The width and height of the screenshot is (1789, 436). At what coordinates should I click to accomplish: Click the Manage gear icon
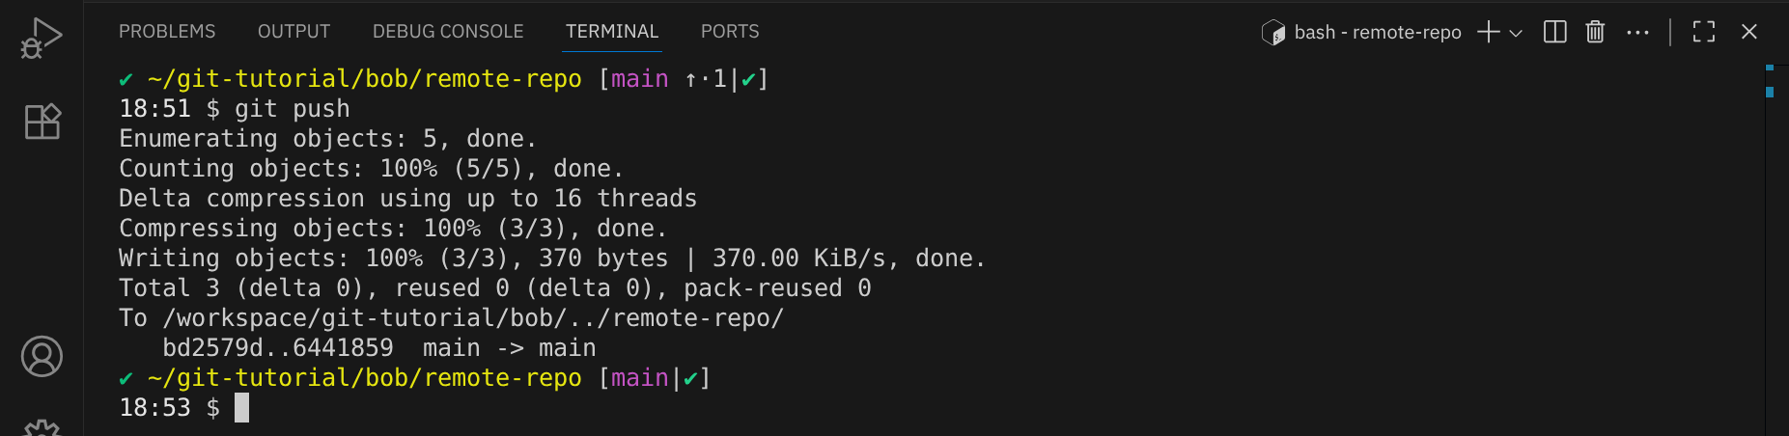pyautogui.click(x=42, y=426)
